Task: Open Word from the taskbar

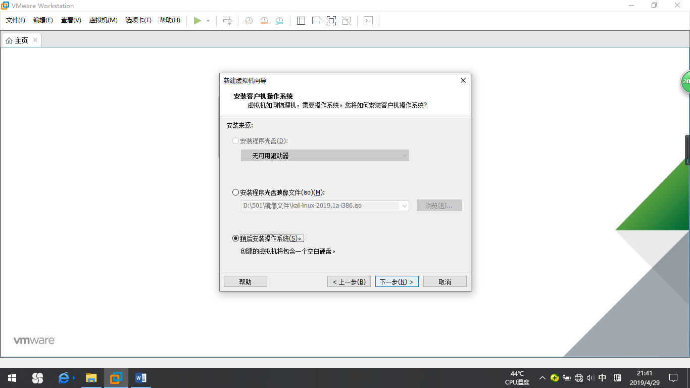Action: click(141, 378)
